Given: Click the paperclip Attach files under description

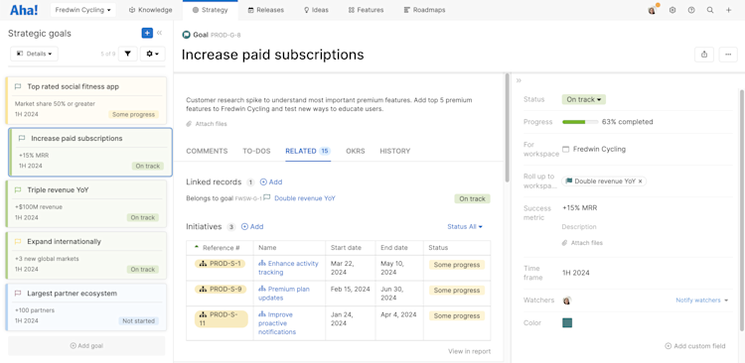Looking at the screenshot, I should point(207,124).
